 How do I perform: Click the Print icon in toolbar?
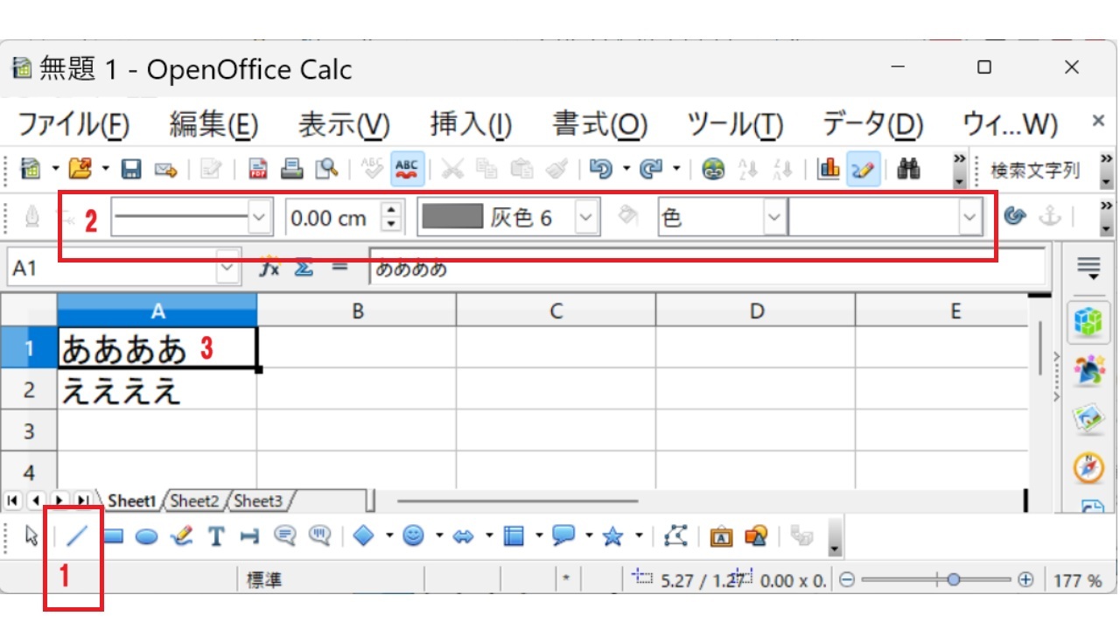tap(292, 170)
